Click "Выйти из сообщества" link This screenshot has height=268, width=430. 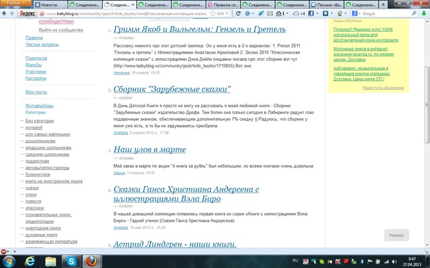pyautogui.click(x=60, y=30)
